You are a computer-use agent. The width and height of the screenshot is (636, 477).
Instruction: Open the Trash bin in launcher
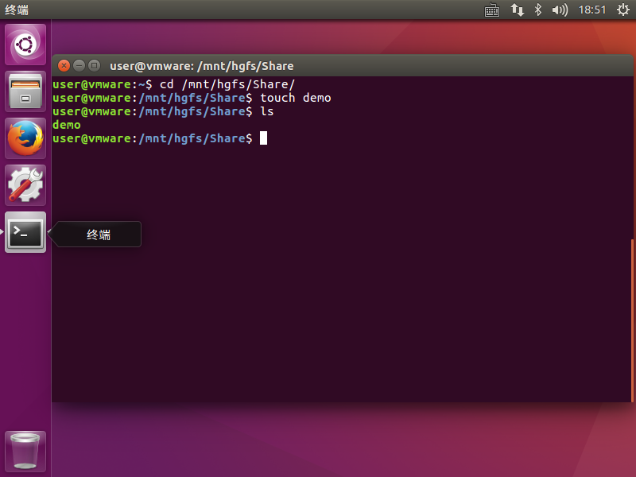(25, 451)
